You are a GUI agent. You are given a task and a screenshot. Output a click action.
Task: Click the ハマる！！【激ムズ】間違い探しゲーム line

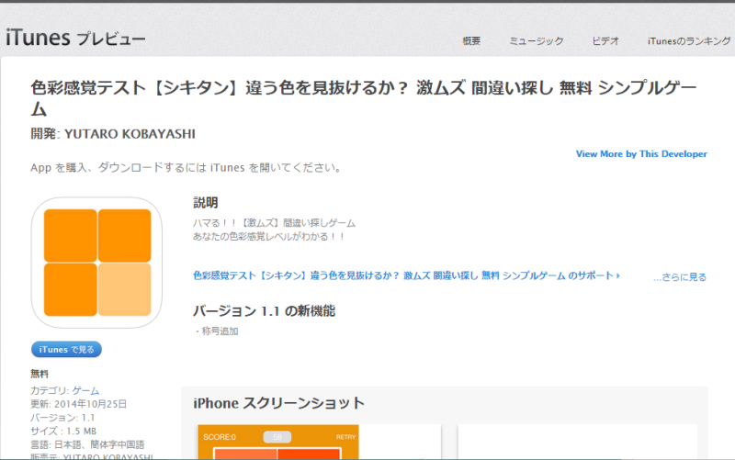pyautogui.click(x=274, y=223)
